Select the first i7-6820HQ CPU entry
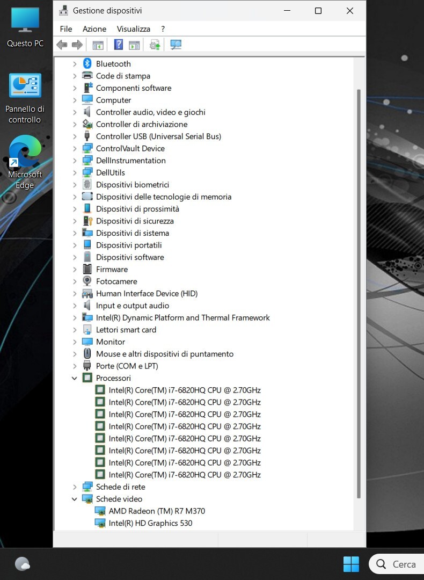The height and width of the screenshot is (580, 424). tap(185, 390)
